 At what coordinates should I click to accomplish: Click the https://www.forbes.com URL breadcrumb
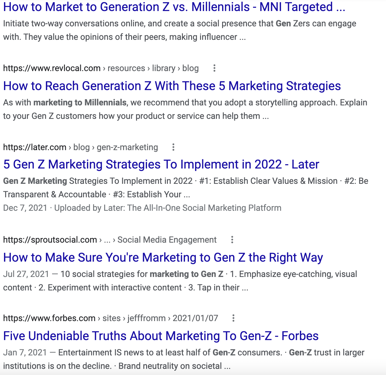[49, 318]
